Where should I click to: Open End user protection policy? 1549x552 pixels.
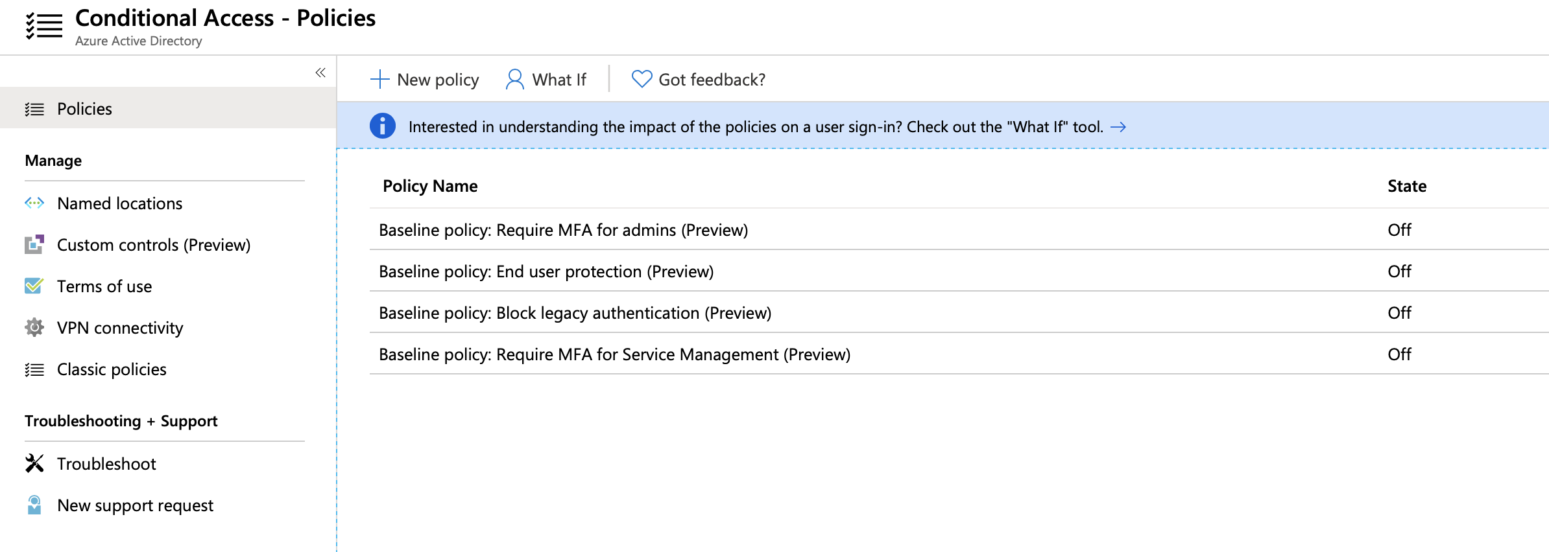pos(546,271)
